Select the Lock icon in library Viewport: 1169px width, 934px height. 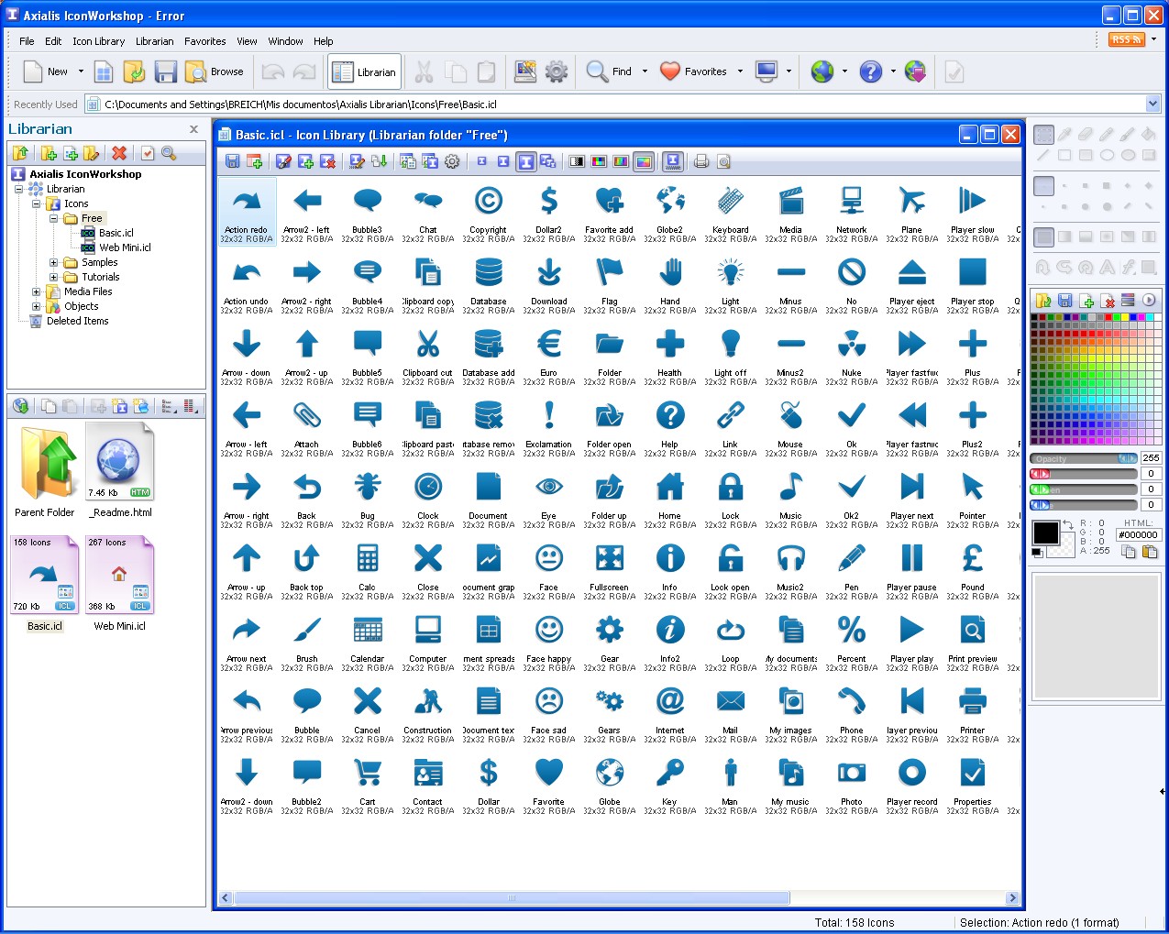731,499
